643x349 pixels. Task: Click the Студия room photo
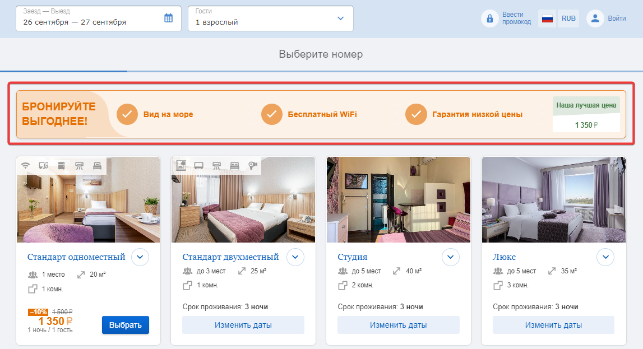pyautogui.click(x=399, y=199)
